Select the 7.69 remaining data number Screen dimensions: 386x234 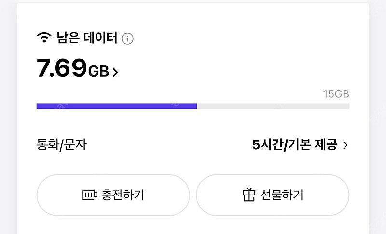(62, 68)
